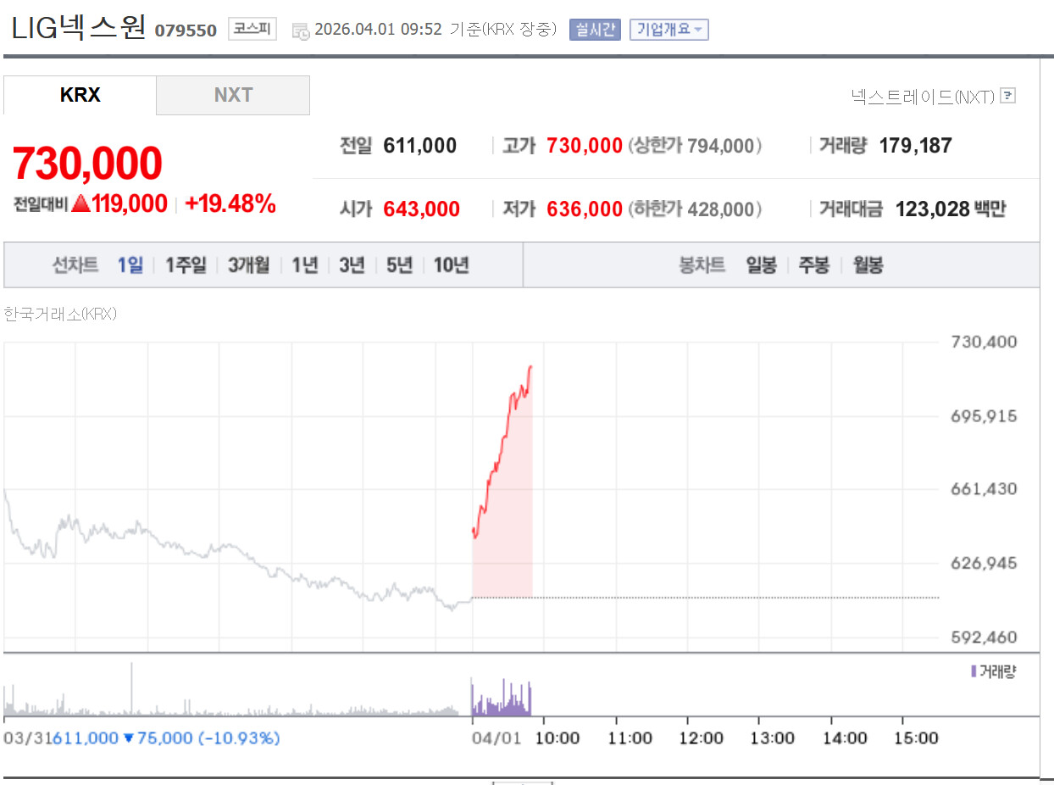Switch to the KRX tab
Screen dimensions: 1054x785
pos(80,95)
